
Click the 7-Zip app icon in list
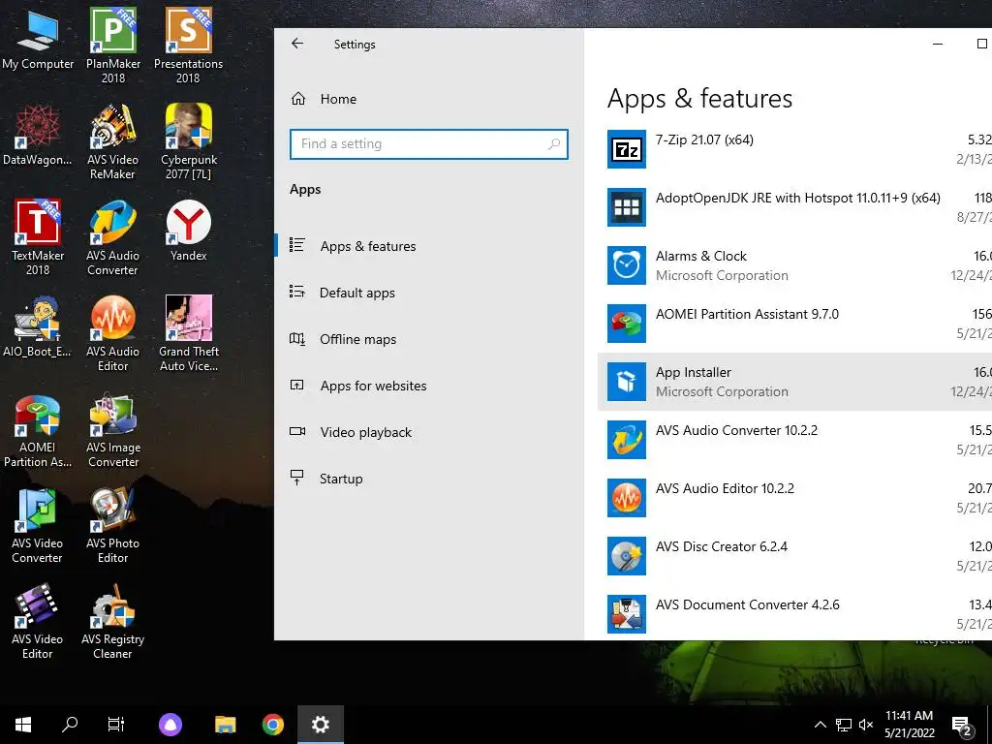627,149
